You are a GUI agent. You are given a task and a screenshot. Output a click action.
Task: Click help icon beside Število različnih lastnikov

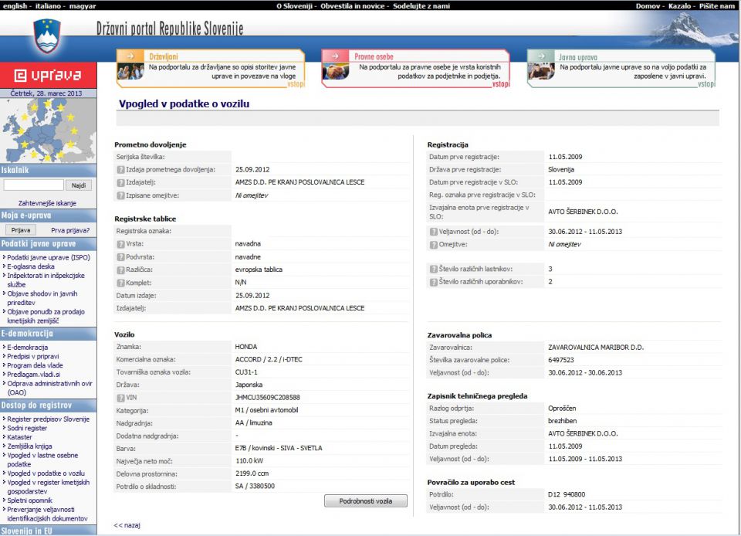click(433, 269)
